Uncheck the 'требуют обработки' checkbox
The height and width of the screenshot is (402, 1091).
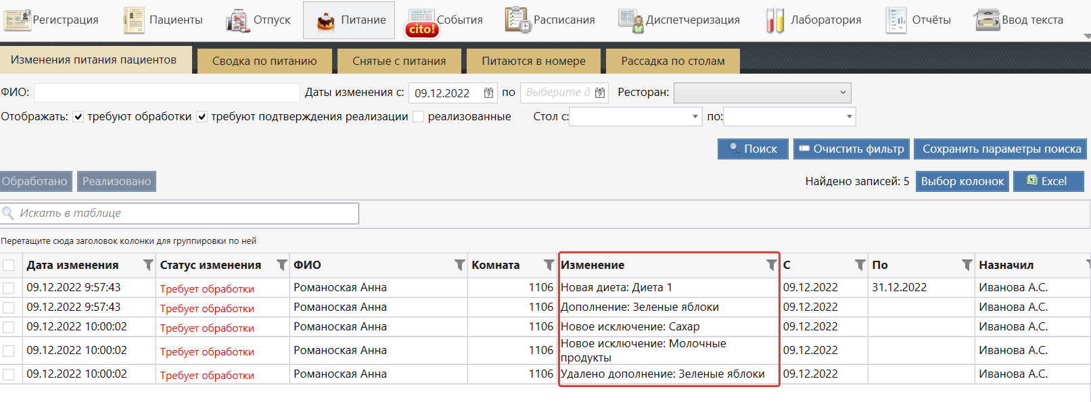78,117
